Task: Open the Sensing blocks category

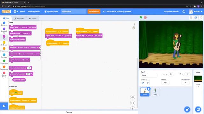Action: (x=4, y=55)
